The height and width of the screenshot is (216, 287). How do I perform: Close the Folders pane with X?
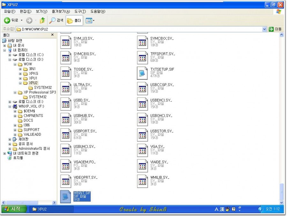pos(53,35)
